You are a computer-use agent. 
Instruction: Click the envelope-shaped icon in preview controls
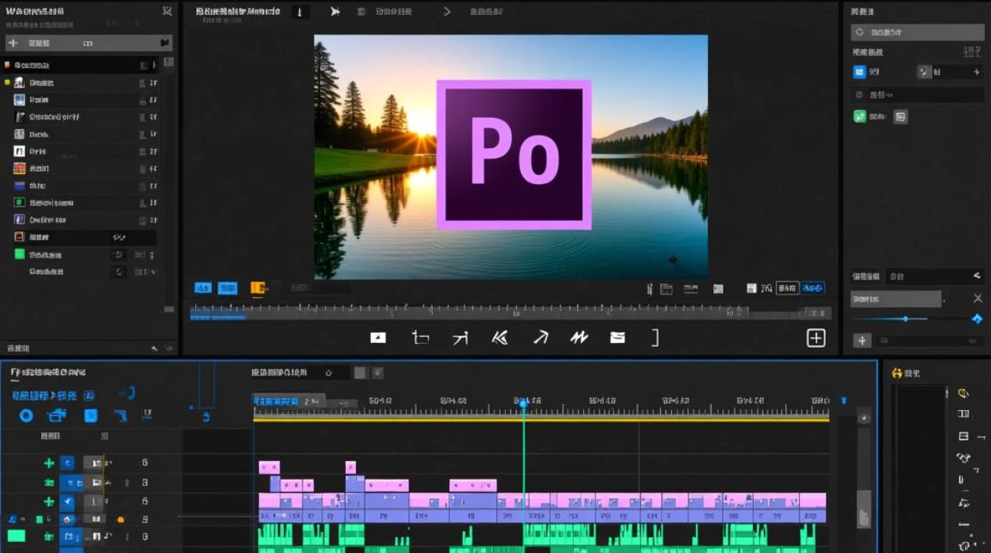[x=618, y=338]
